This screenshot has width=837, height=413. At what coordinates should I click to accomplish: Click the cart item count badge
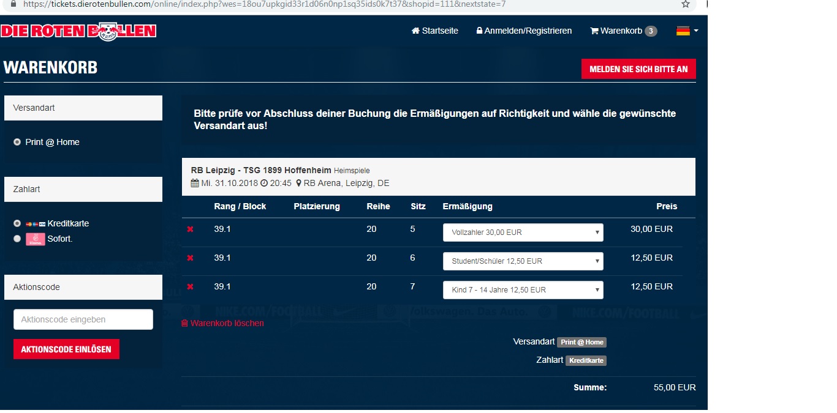click(x=651, y=31)
